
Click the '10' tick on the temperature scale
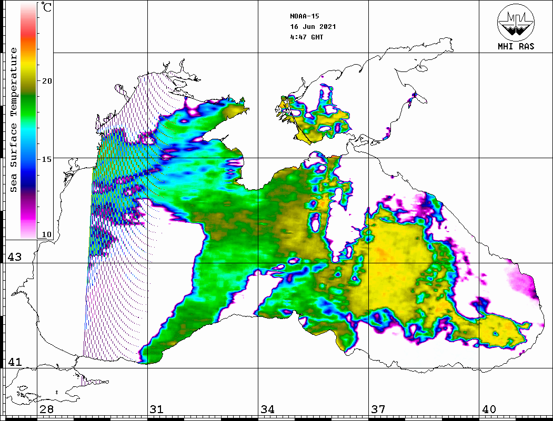(47, 234)
